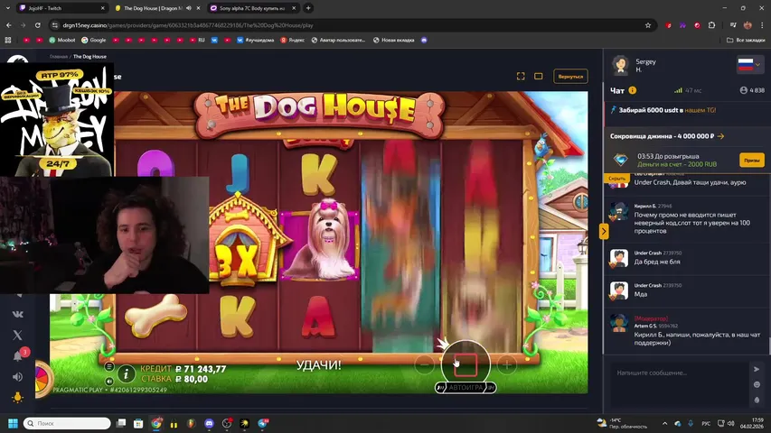Click the notifications bell icon in sidebar

click(17, 355)
